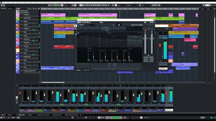The image size is (216, 121).
Task: Load previous preset arrow in plugin header
Action: point(101,22)
